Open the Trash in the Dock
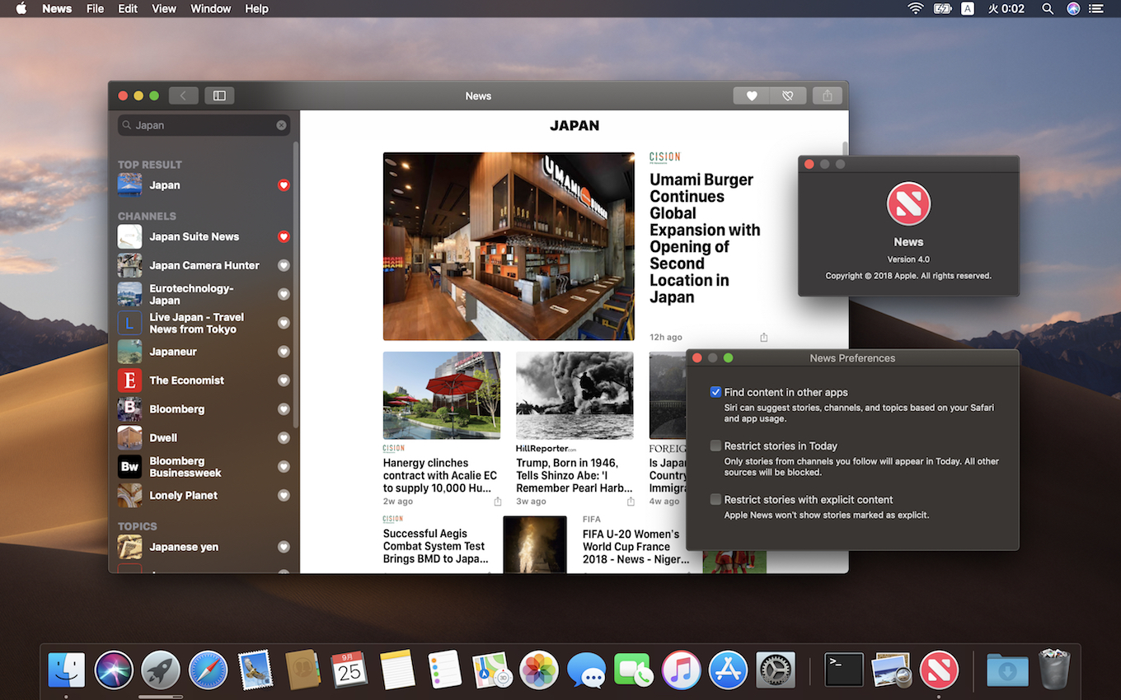The width and height of the screenshot is (1121, 700). click(x=1054, y=670)
